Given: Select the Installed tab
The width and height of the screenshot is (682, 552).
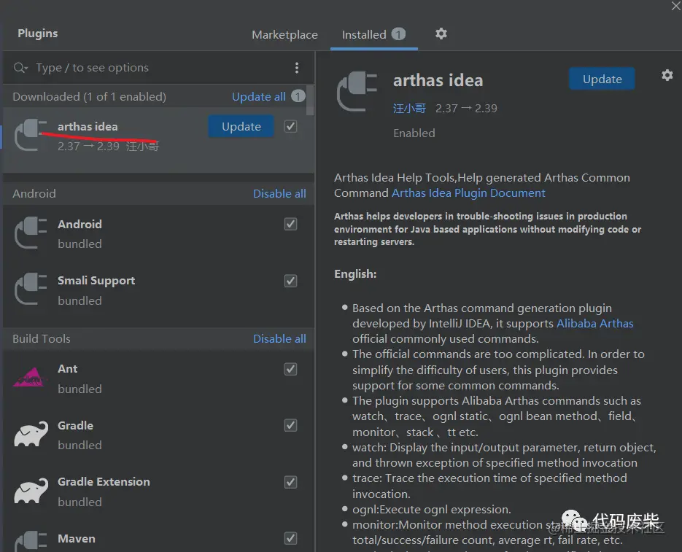Looking at the screenshot, I should click(x=364, y=34).
